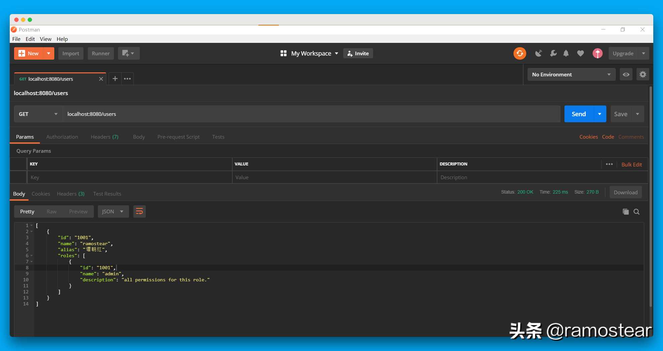
Task: Open the New button dropdown arrow
Action: click(49, 53)
